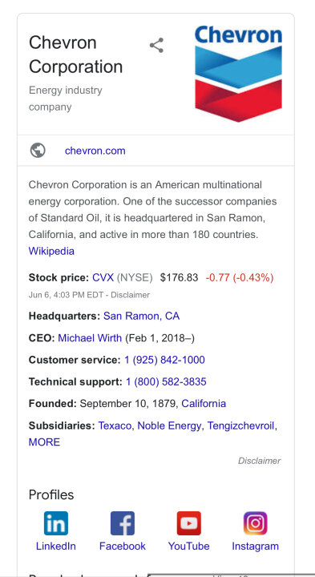Expand subsidiaries list with MORE
The height and width of the screenshot is (577, 315).
[44, 442]
